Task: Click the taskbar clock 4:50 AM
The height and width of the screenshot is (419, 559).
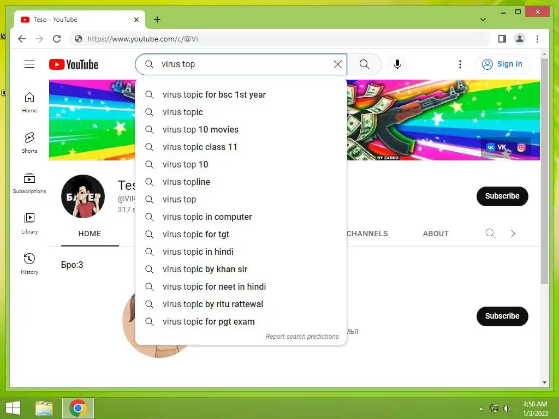Action: click(535, 408)
